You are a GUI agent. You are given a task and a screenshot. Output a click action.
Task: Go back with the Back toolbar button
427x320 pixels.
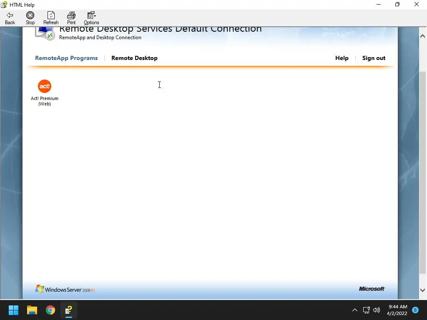(x=10, y=18)
